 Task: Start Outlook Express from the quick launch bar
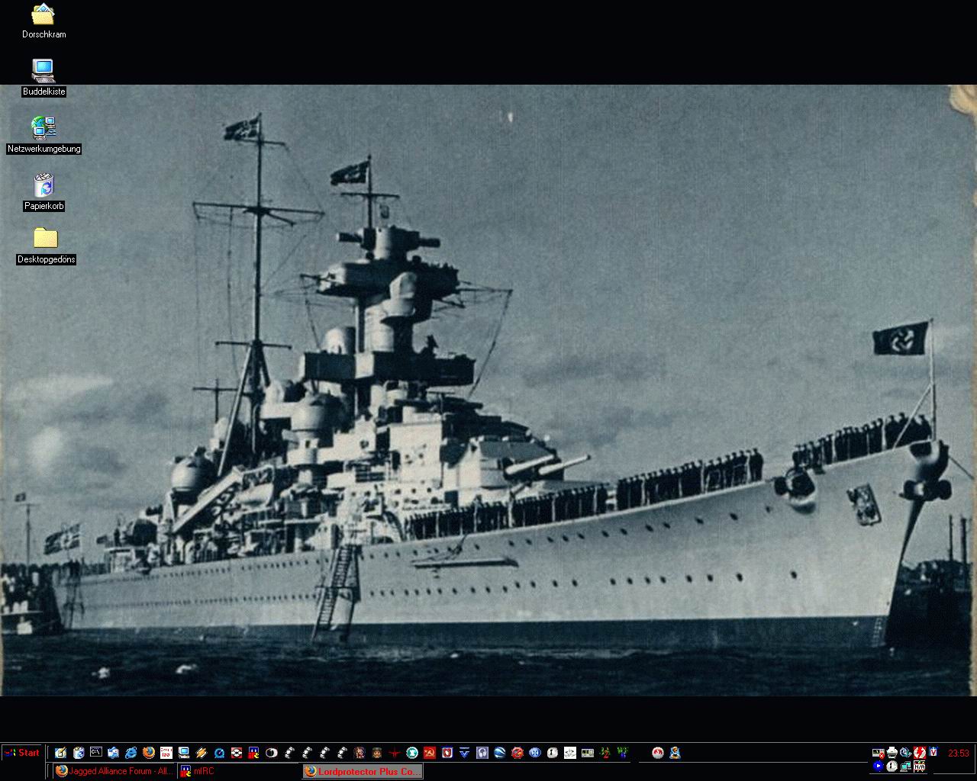click(x=111, y=754)
